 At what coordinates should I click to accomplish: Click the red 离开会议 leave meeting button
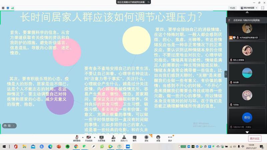pyautogui.click(x=255, y=138)
